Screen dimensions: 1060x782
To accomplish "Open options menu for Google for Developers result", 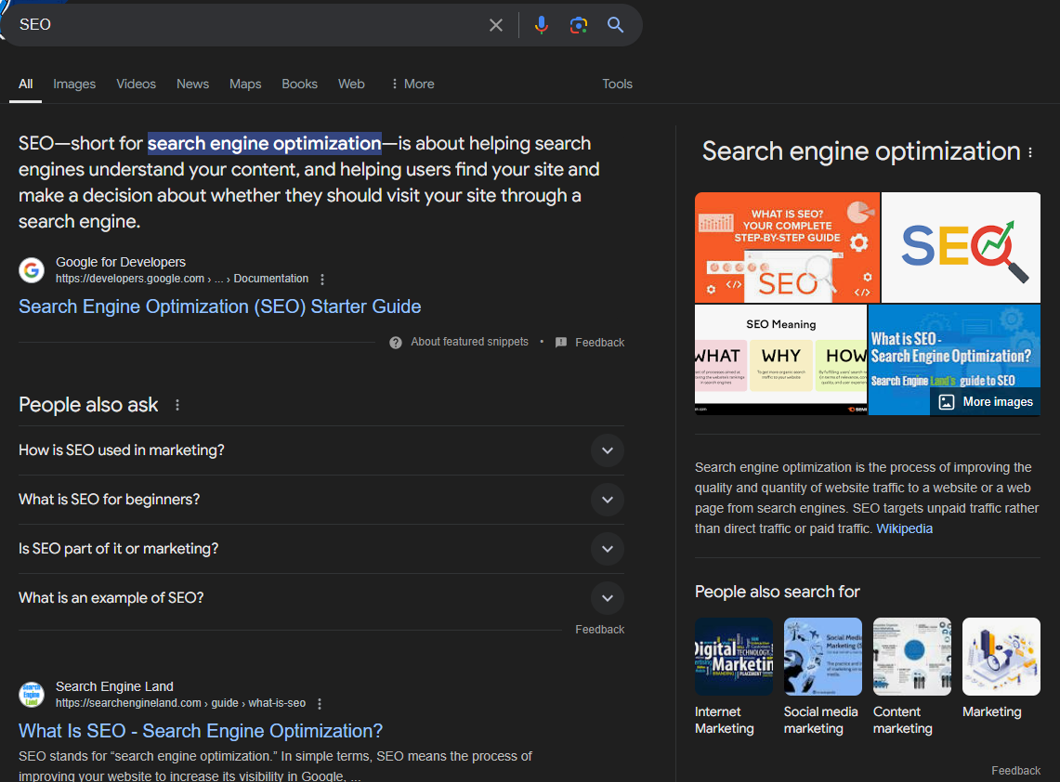I will click(322, 280).
